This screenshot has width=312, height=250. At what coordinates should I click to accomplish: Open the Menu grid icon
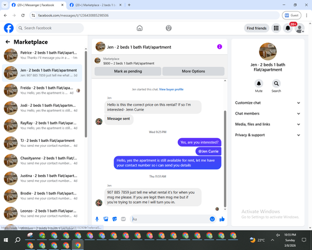coord(276,28)
